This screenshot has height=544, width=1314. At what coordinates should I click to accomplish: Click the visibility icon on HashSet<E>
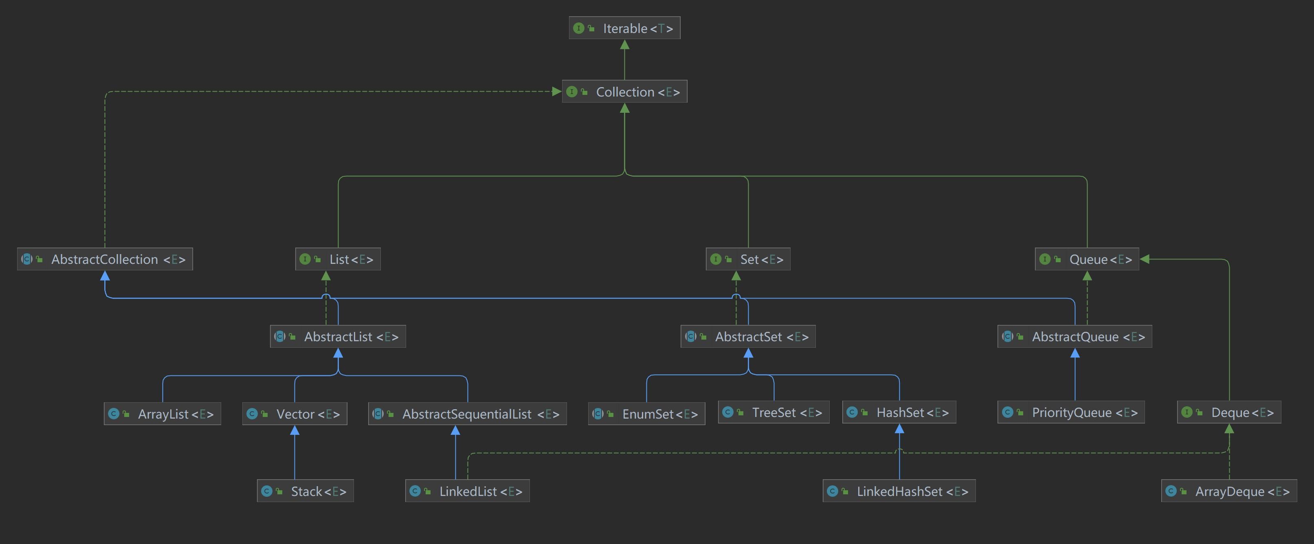tap(864, 412)
